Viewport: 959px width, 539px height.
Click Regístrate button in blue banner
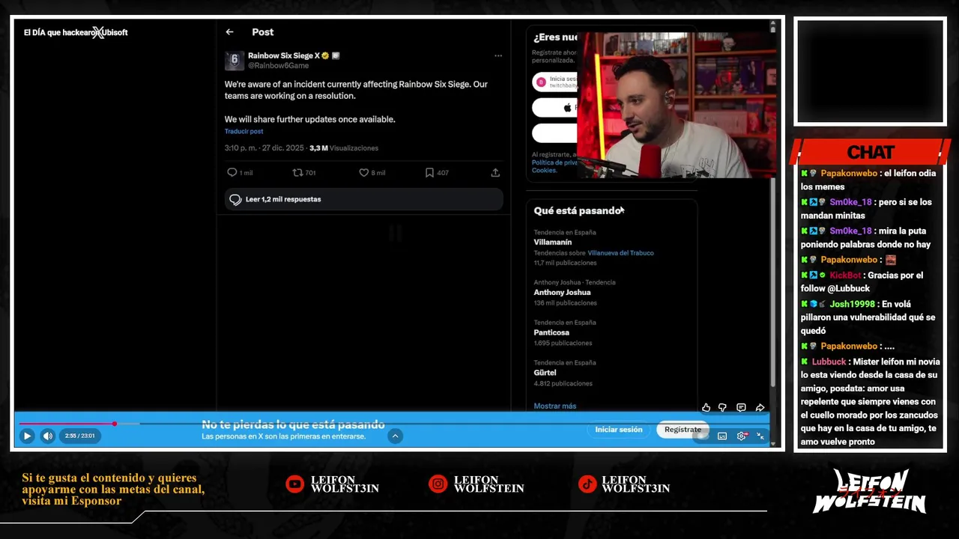point(683,430)
